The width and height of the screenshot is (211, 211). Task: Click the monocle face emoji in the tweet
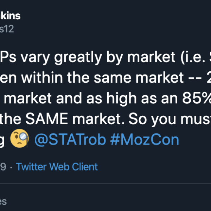[x=19, y=140]
